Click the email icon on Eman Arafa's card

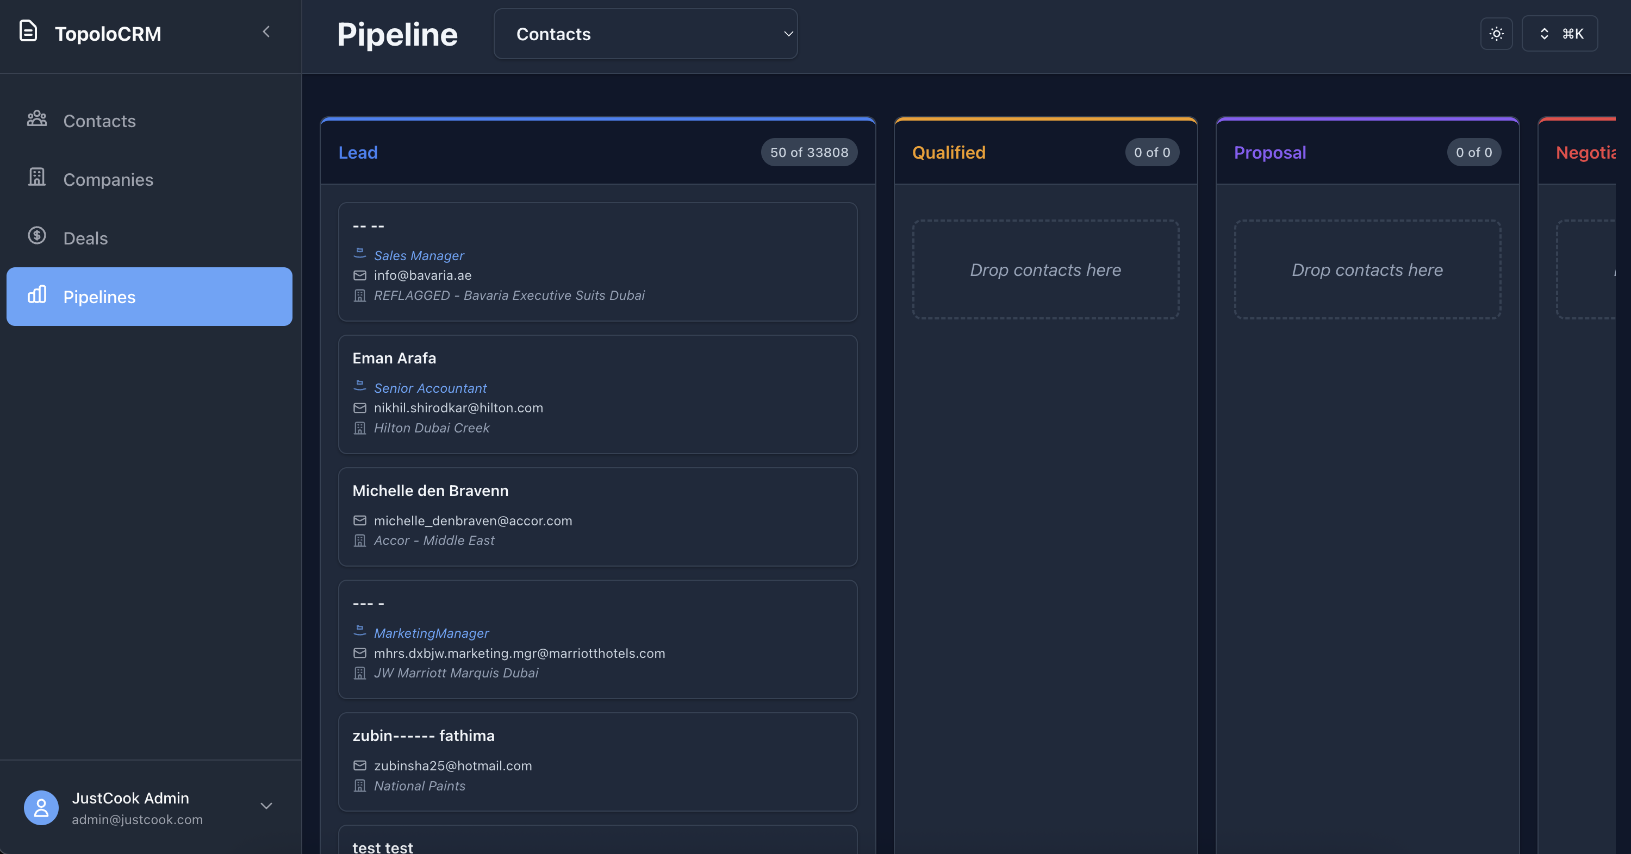tap(360, 408)
